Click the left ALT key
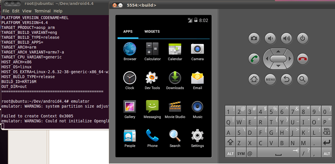The image size is (335, 164). click(230, 153)
